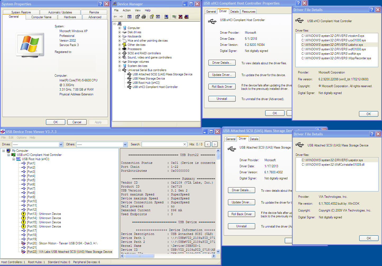The height and width of the screenshot is (266, 382).
Task: Clear the Search field with X icon
Action: 185,144
